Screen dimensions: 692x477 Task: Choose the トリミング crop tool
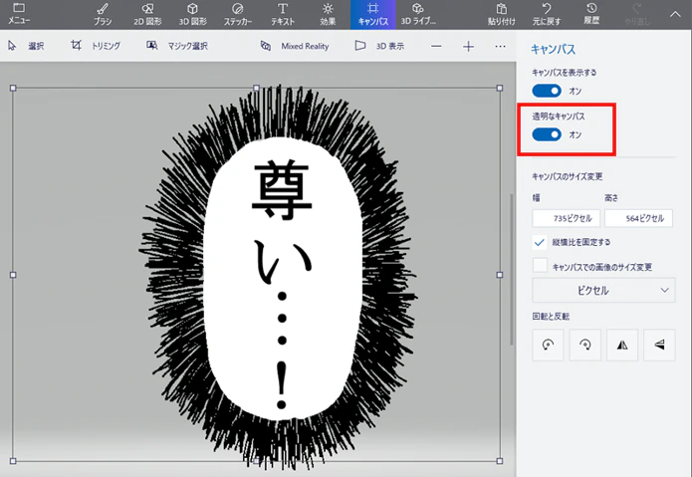click(x=96, y=46)
